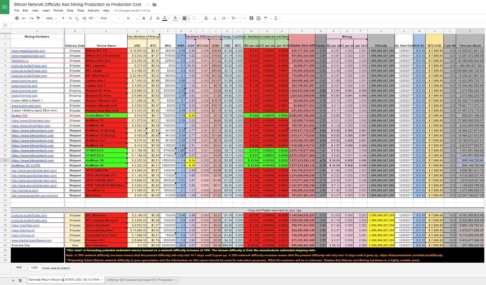
Task: Format the selection as percent (%)
Action: [70, 18]
